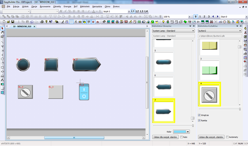Toggle the grid display icon
This screenshot has height=146, width=248.
tap(71, 22)
